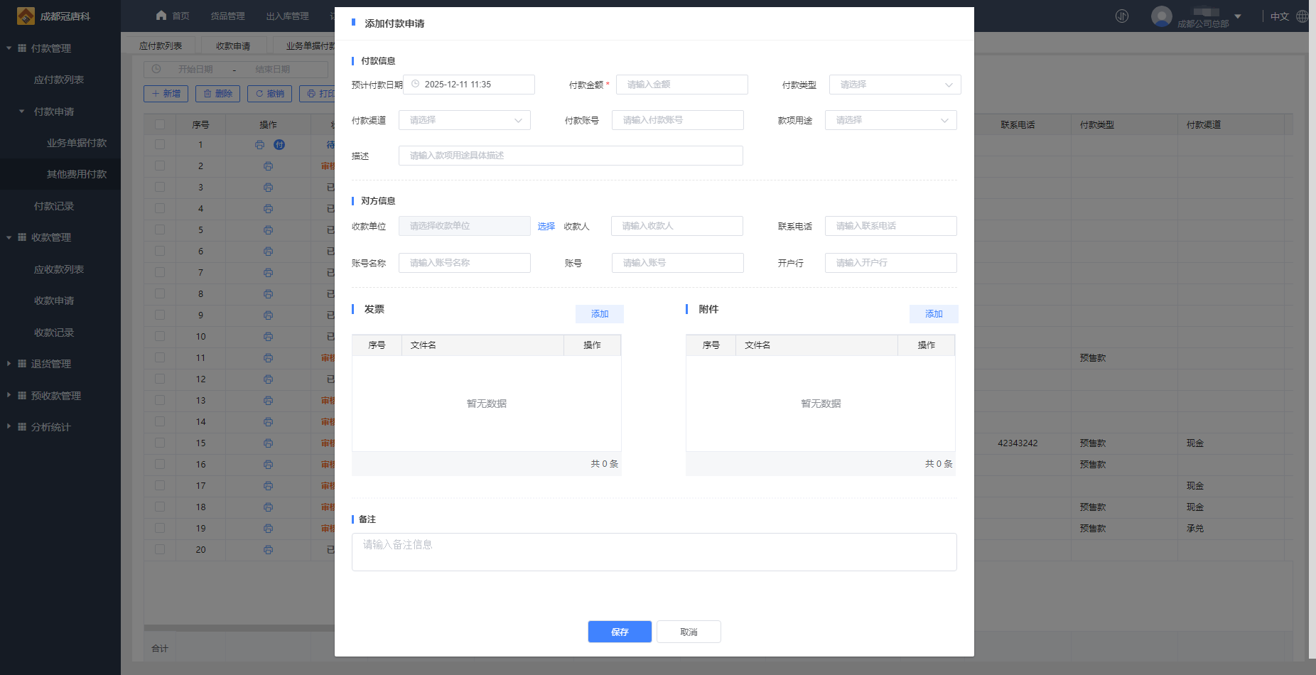Check the checkbox for row 17

point(160,486)
